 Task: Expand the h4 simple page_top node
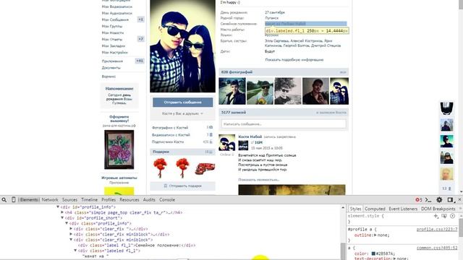point(62,212)
